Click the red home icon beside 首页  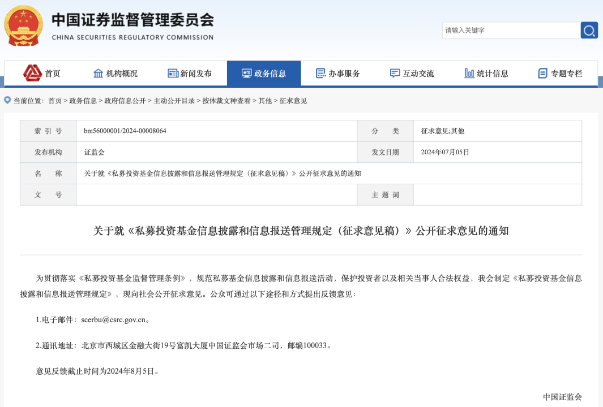pos(32,73)
